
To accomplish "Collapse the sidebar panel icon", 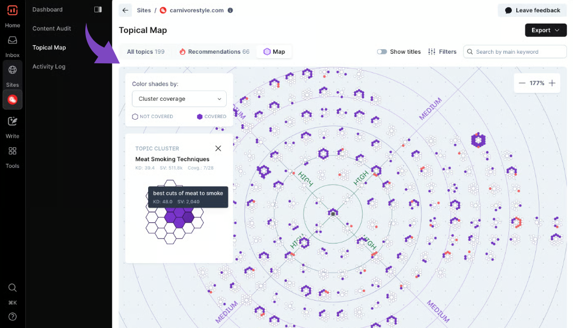I will [98, 10].
